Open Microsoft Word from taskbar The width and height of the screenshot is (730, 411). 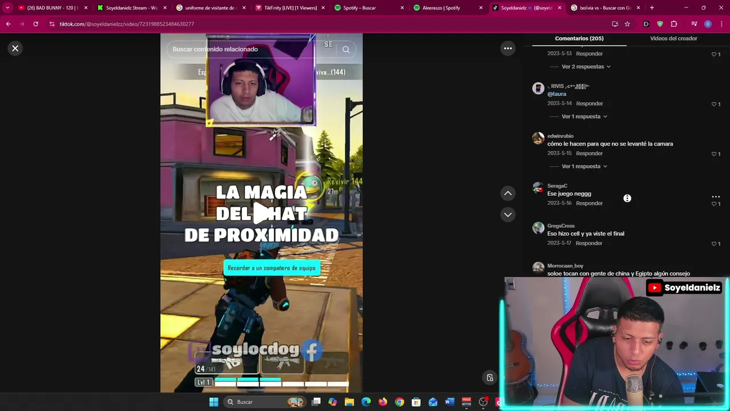point(449,402)
